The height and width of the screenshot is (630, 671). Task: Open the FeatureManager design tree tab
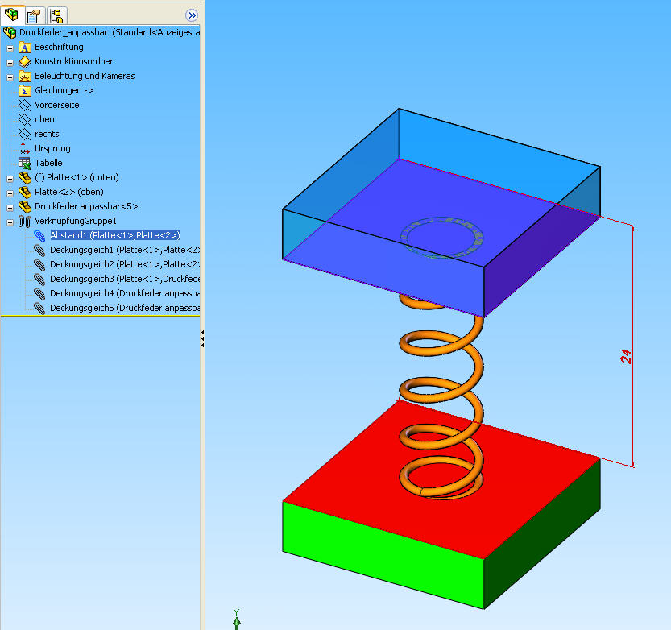click(x=11, y=15)
